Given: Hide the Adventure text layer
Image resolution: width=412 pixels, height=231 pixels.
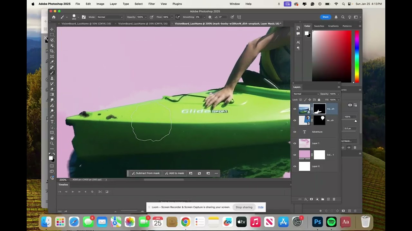Looking at the screenshot, I should [295, 132].
